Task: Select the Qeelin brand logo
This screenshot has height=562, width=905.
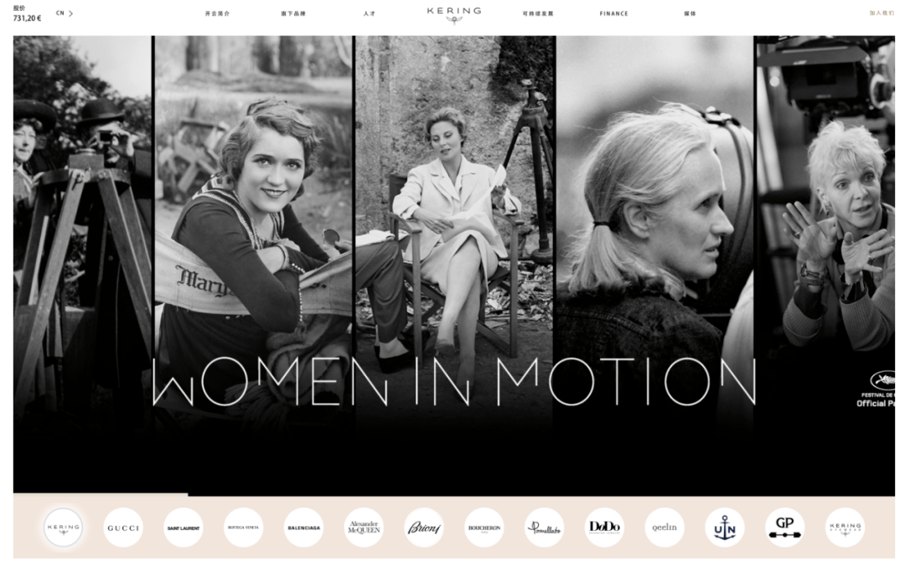Action: click(665, 528)
